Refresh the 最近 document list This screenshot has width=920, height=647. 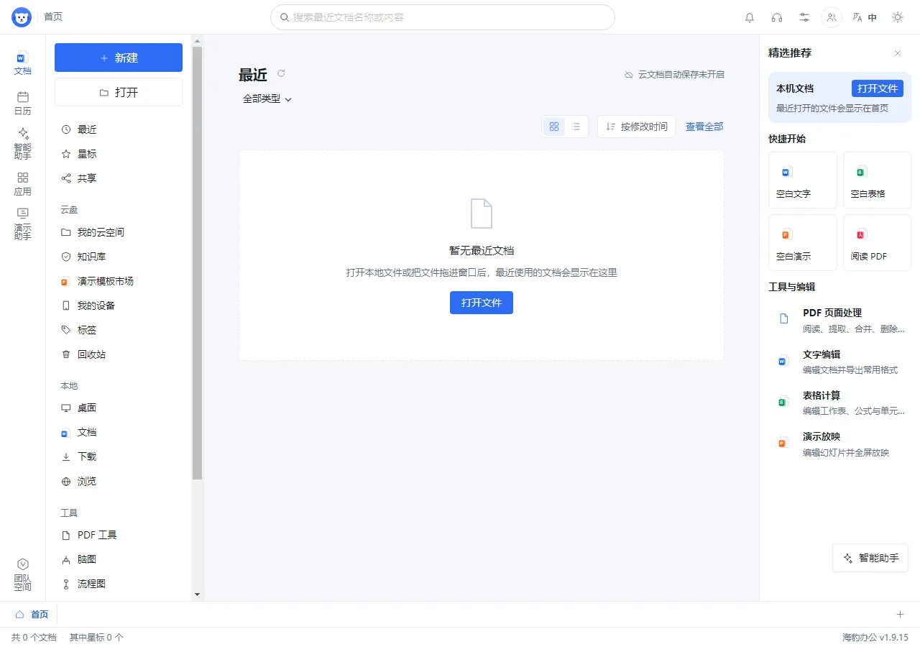tap(281, 73)
